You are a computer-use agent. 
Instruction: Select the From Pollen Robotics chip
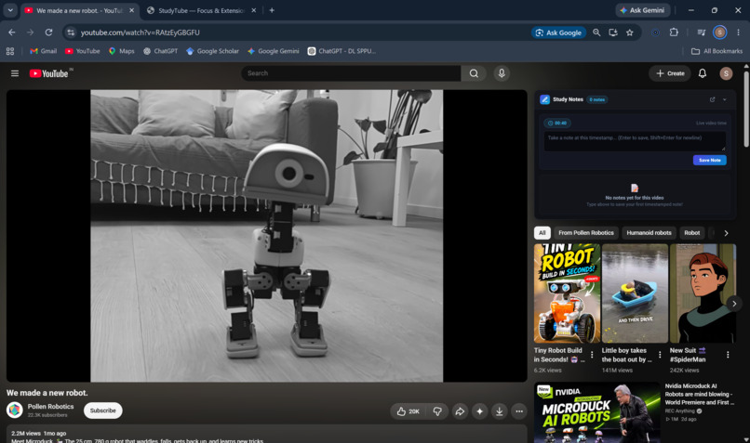pos(586,233)
